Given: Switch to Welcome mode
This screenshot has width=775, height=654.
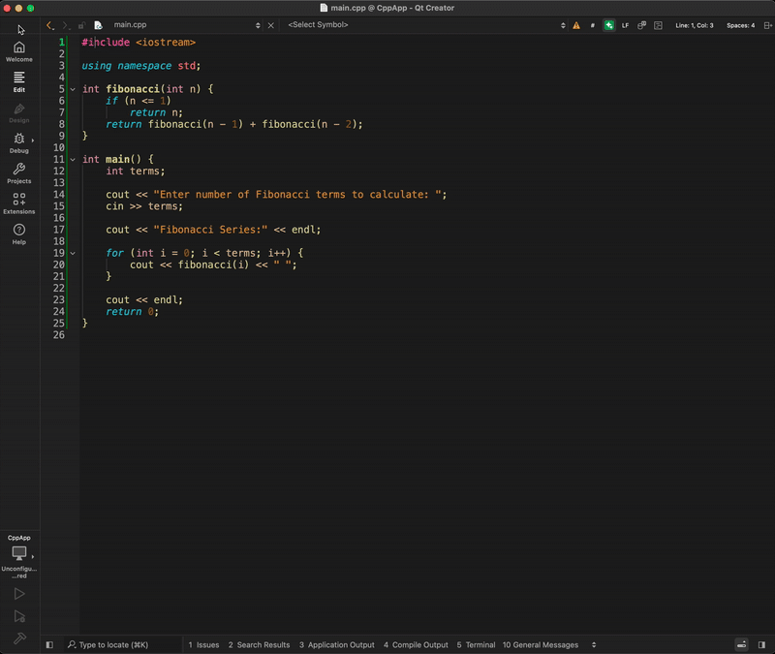Looking at the screenshot, I should tap(18, 50).
